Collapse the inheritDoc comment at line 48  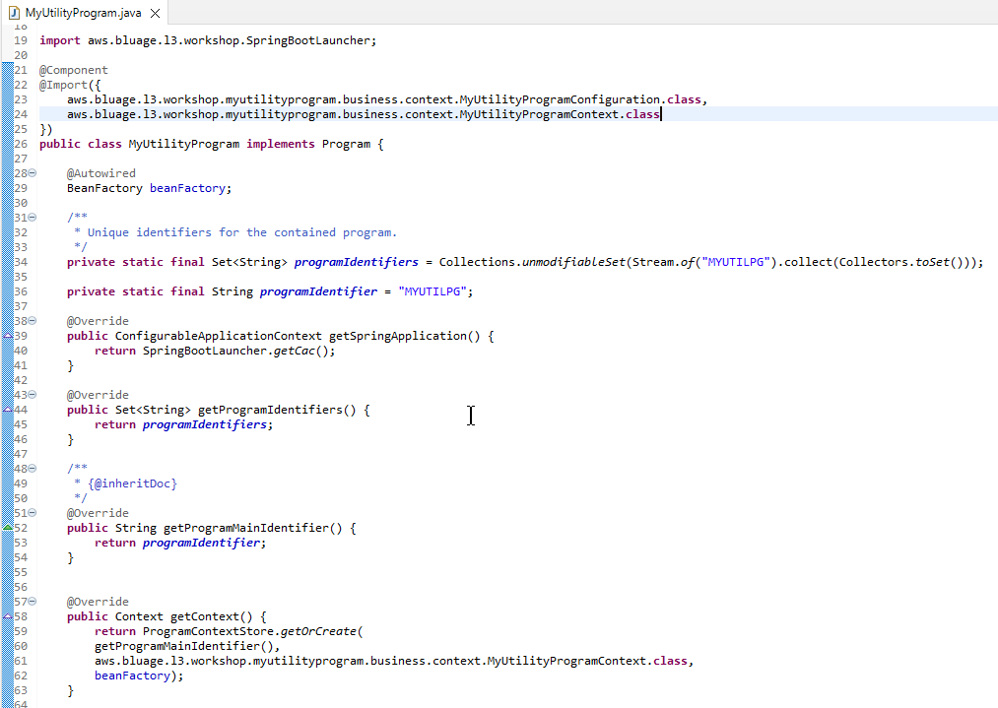33,469
